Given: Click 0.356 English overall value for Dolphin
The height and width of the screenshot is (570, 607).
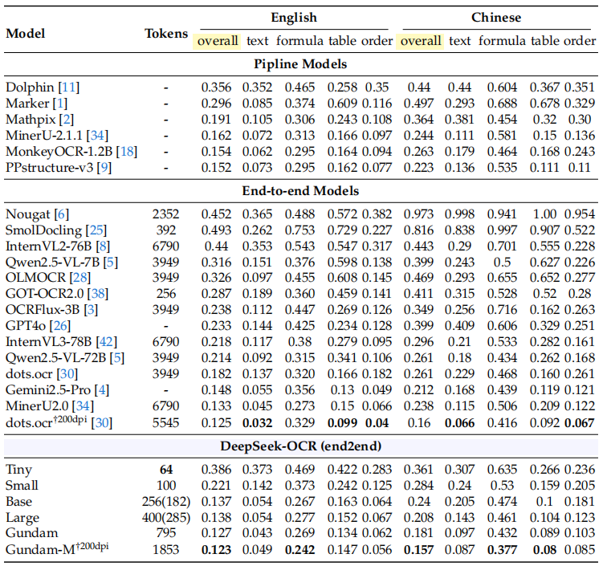Looking at the screenshot, I should 217,88.
